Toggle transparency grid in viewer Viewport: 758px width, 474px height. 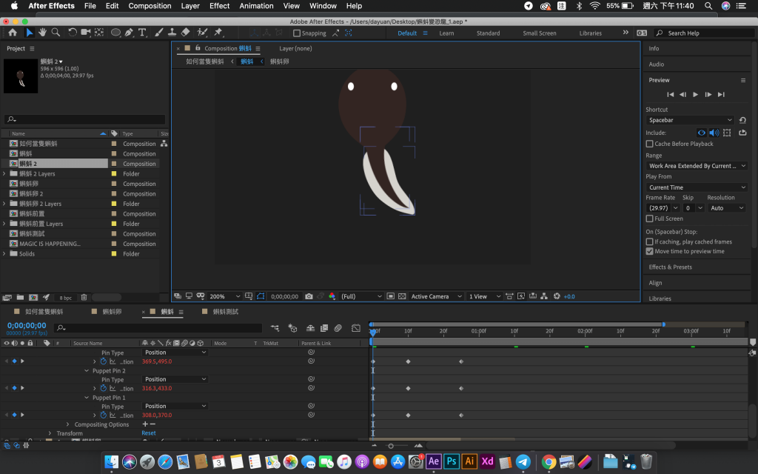[402, 296]
